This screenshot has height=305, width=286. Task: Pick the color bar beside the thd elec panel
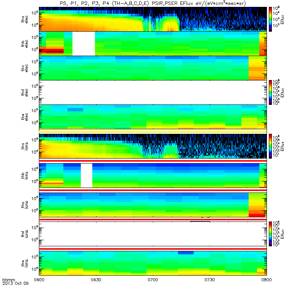tap(270, 92)
